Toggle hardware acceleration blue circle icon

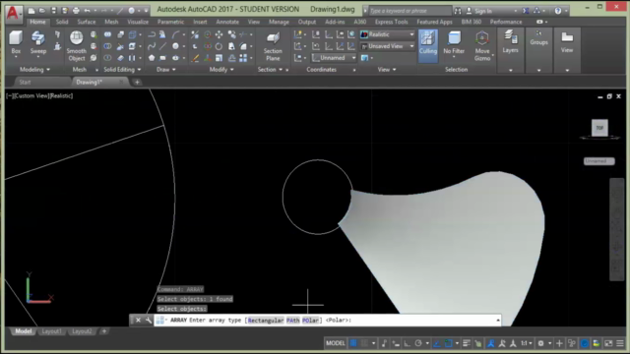pos(585,343)
